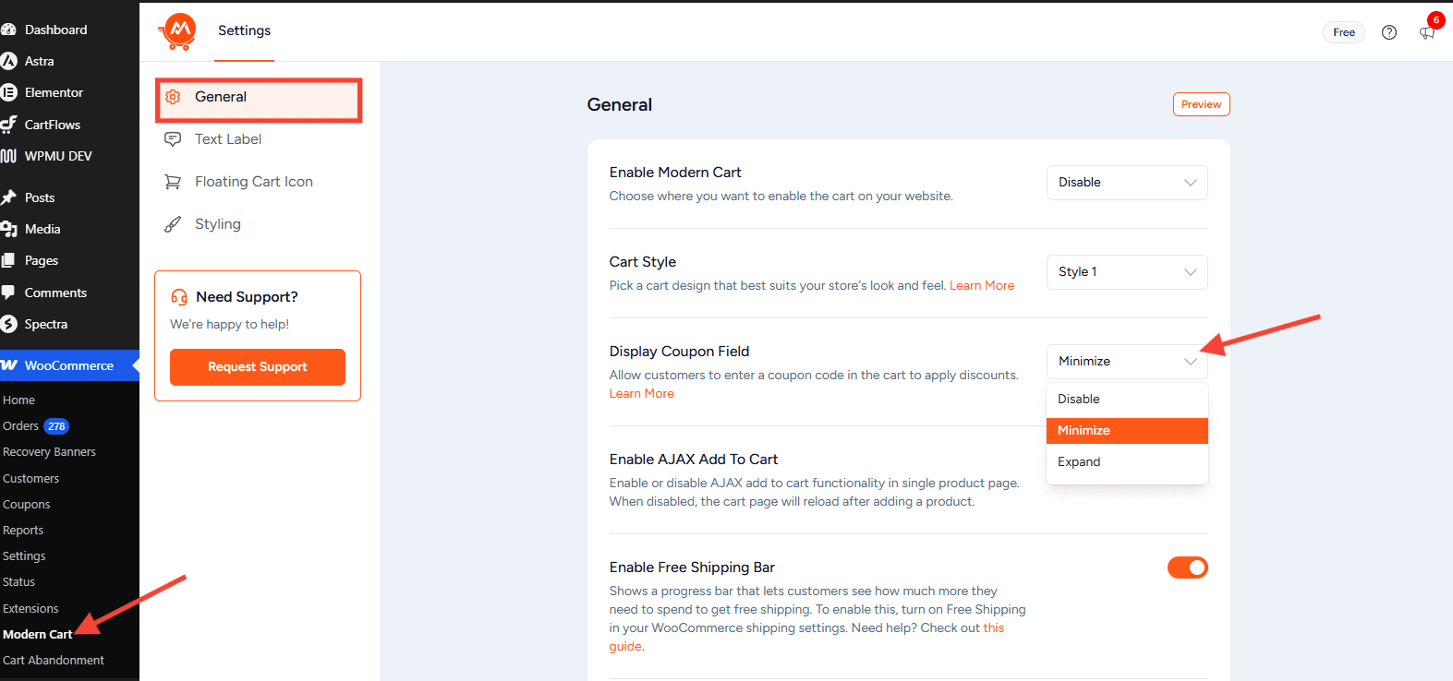
Task: Click the Elementor icon in the sidebar
Action: coord(8,92)
